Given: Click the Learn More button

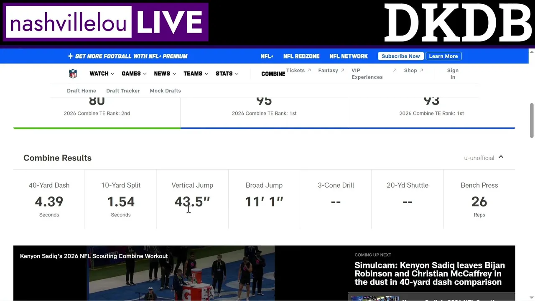Looking at the screenshot, I should [x=443, y=56].
